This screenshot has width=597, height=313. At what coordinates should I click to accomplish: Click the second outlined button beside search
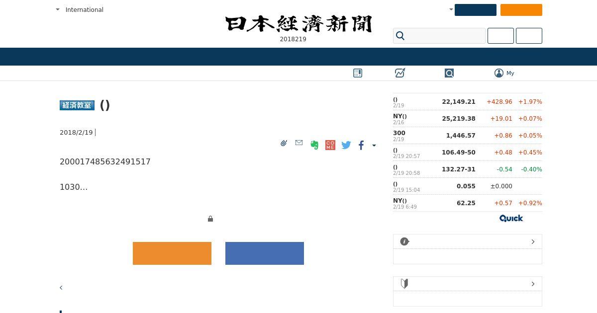click(x=529, y=36)
